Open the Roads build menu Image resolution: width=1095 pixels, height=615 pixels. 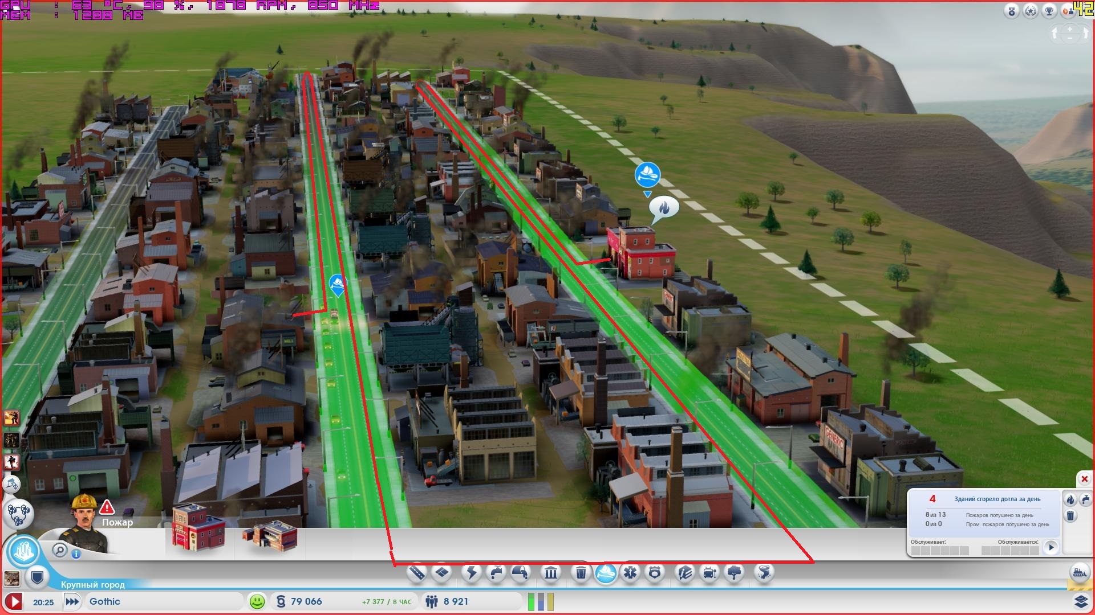417,572
